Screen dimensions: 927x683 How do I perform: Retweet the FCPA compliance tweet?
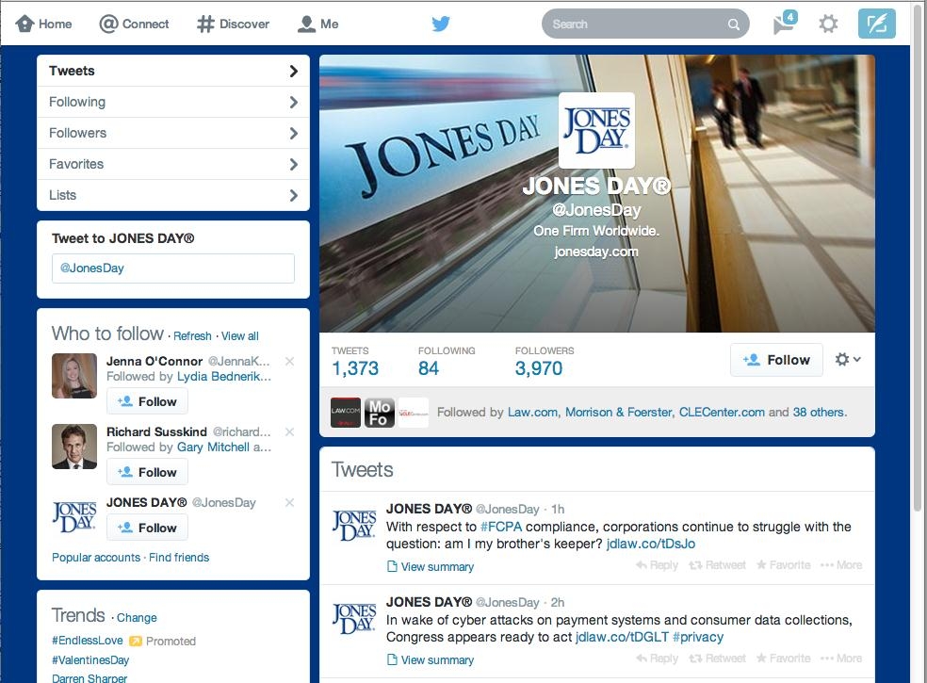pos(717,564)
